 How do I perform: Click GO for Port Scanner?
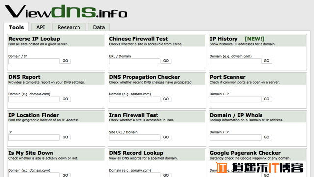click(267, 99)
